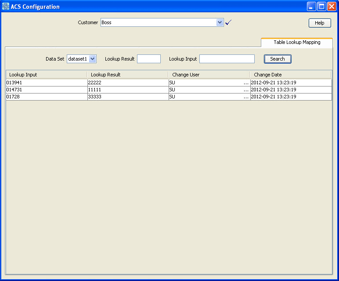Click change date in the 014731 row
Screen dimensions: 339x281
(x=291, y=90)
